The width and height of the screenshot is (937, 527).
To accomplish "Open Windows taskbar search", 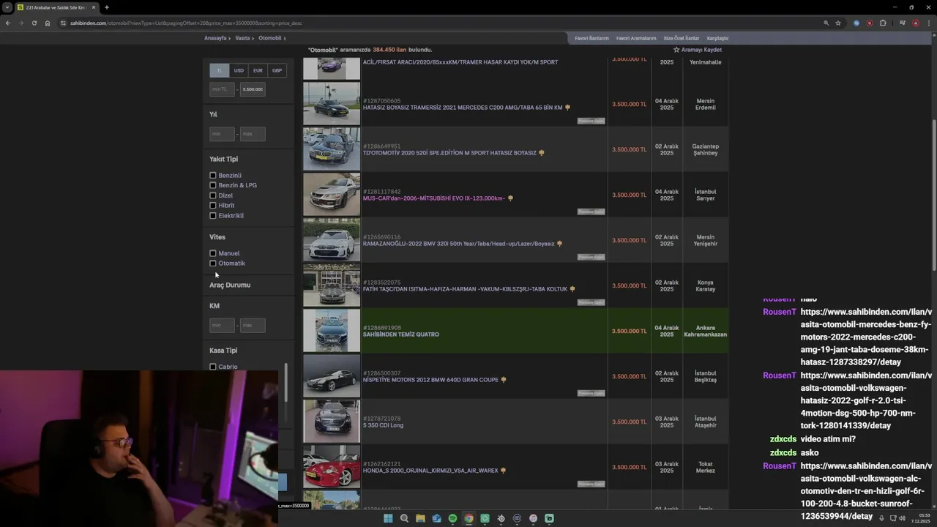I will coord(404,518).
